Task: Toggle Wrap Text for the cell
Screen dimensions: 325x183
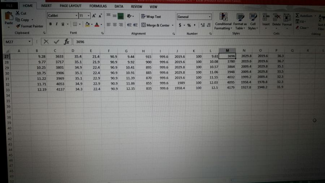Action: click(151, 17)
